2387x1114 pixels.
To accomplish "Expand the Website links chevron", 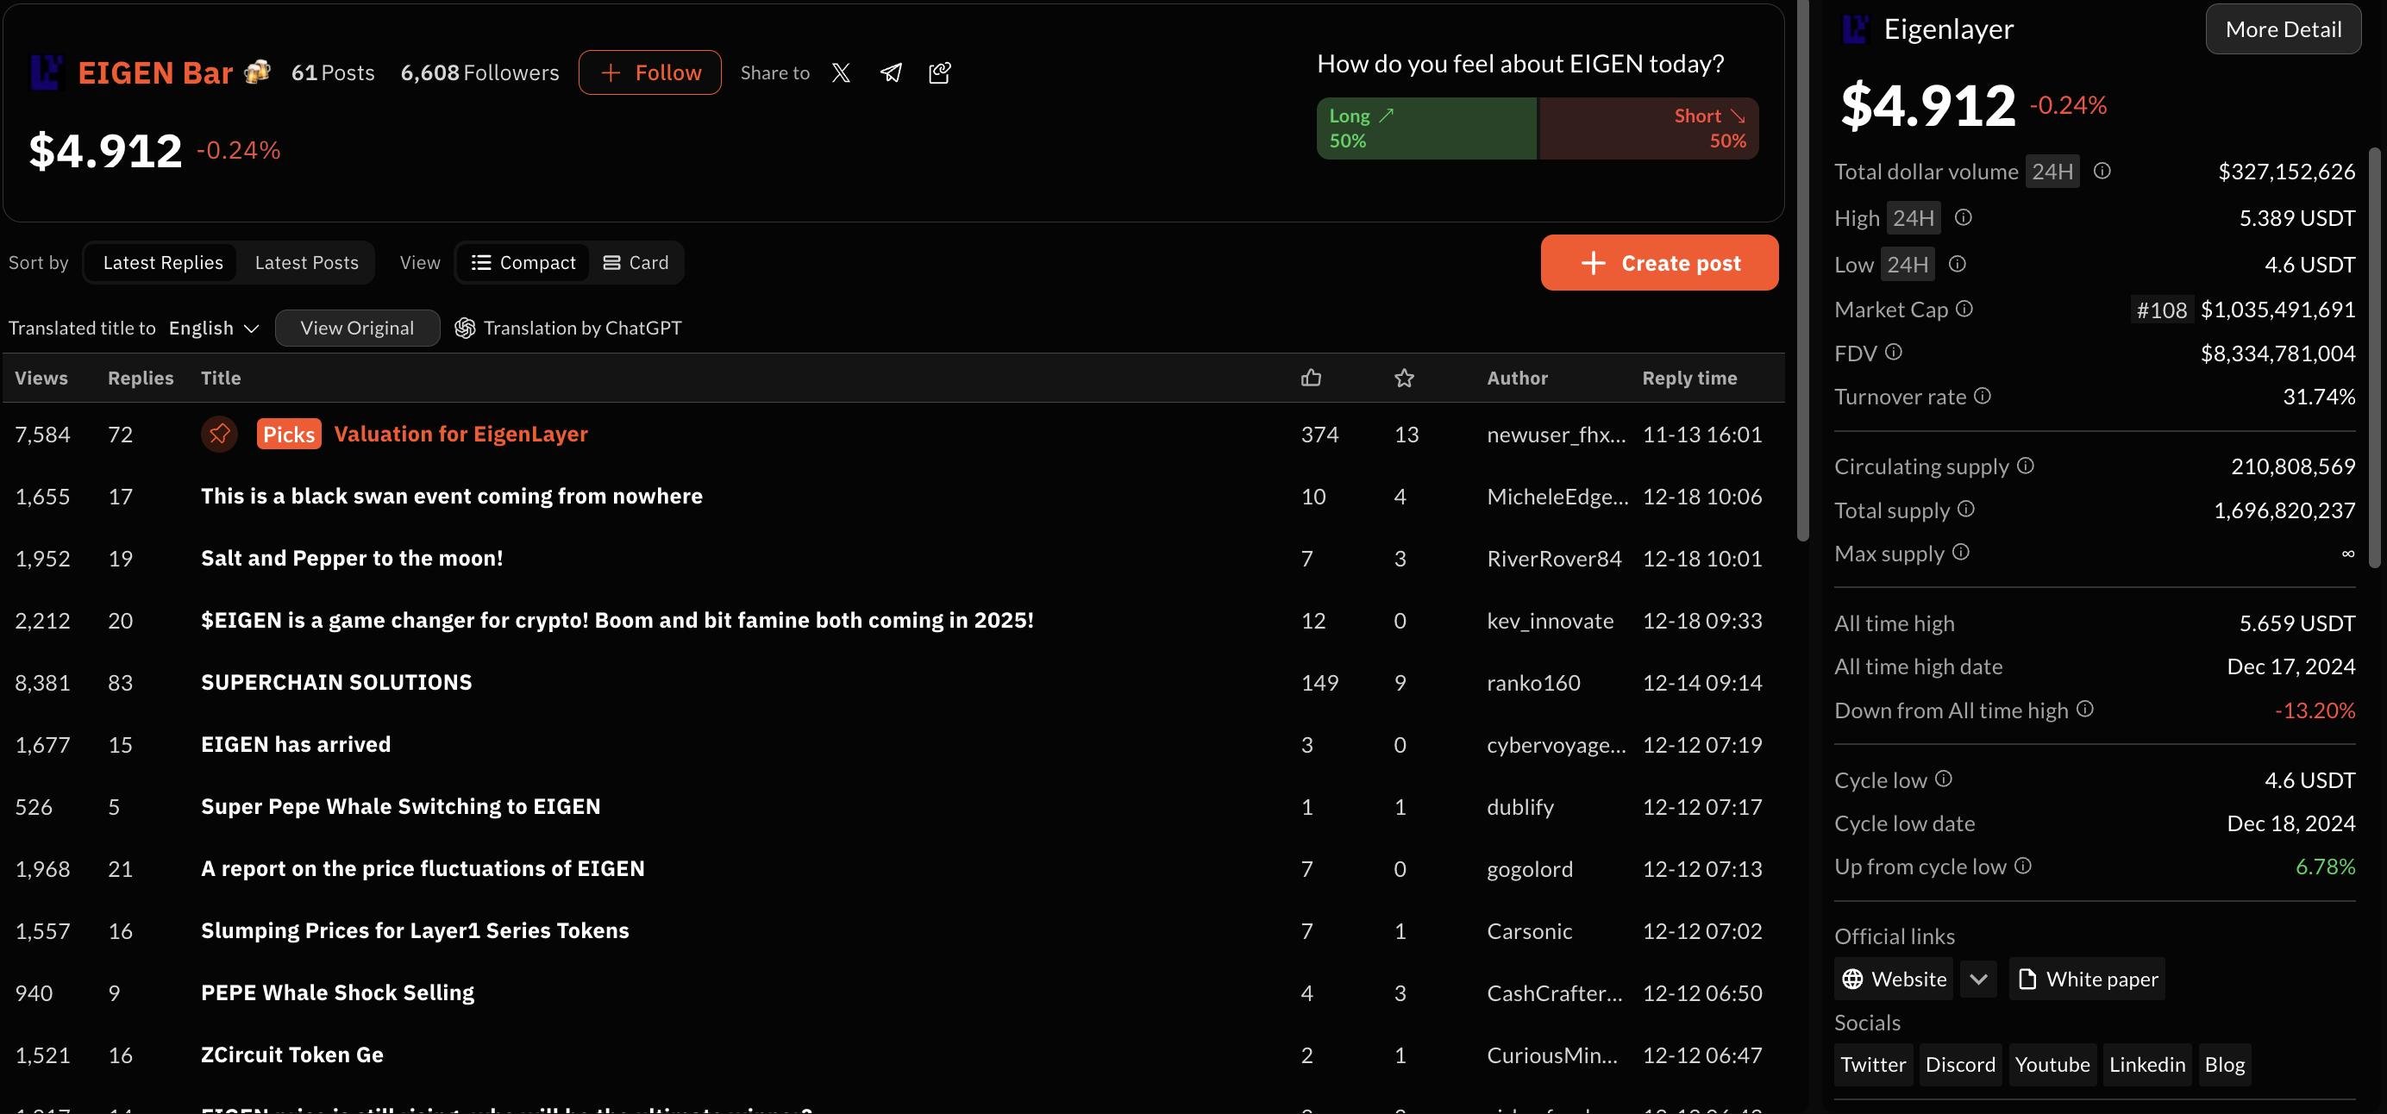I will 1977,979.
